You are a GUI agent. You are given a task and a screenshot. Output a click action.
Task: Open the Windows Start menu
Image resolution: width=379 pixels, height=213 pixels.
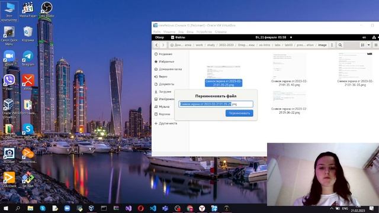coord(5,208)
